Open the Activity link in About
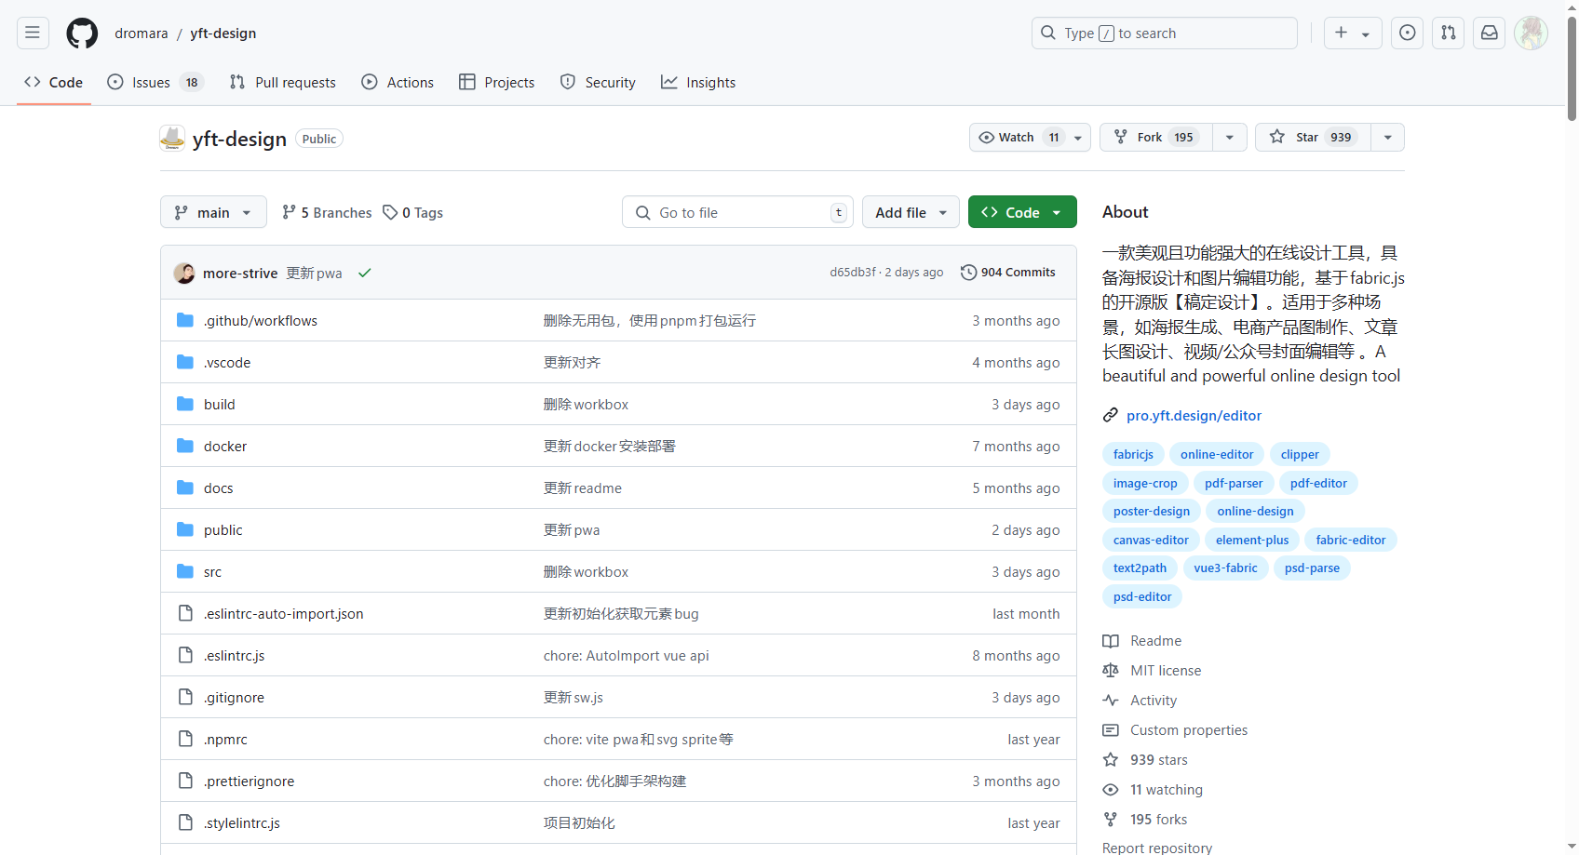Viewport: 1579px width, 855px height. 1154,700
